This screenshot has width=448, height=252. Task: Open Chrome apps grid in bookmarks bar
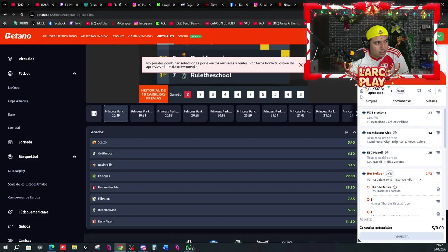pos(5,23)
